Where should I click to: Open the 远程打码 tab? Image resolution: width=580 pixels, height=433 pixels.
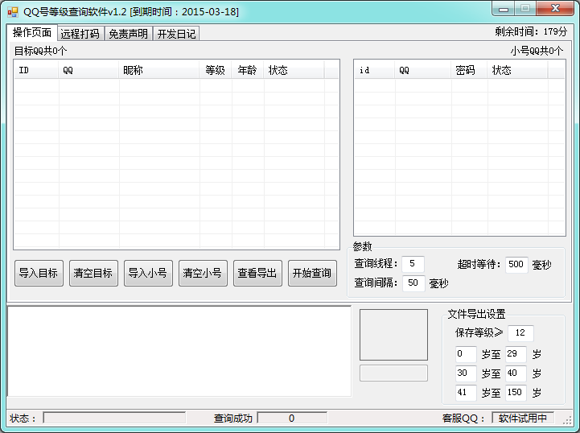tap(80, 34)
